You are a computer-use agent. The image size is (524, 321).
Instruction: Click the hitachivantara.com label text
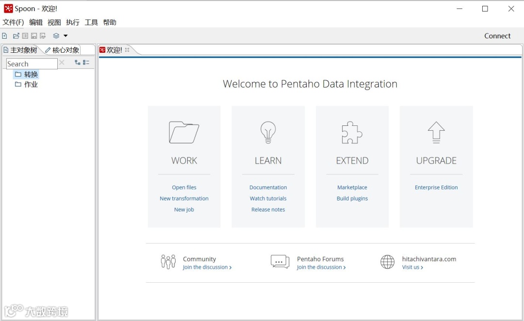(x=429, y=259)
